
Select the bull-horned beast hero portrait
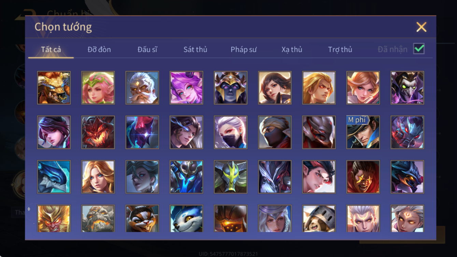point(54,88)
